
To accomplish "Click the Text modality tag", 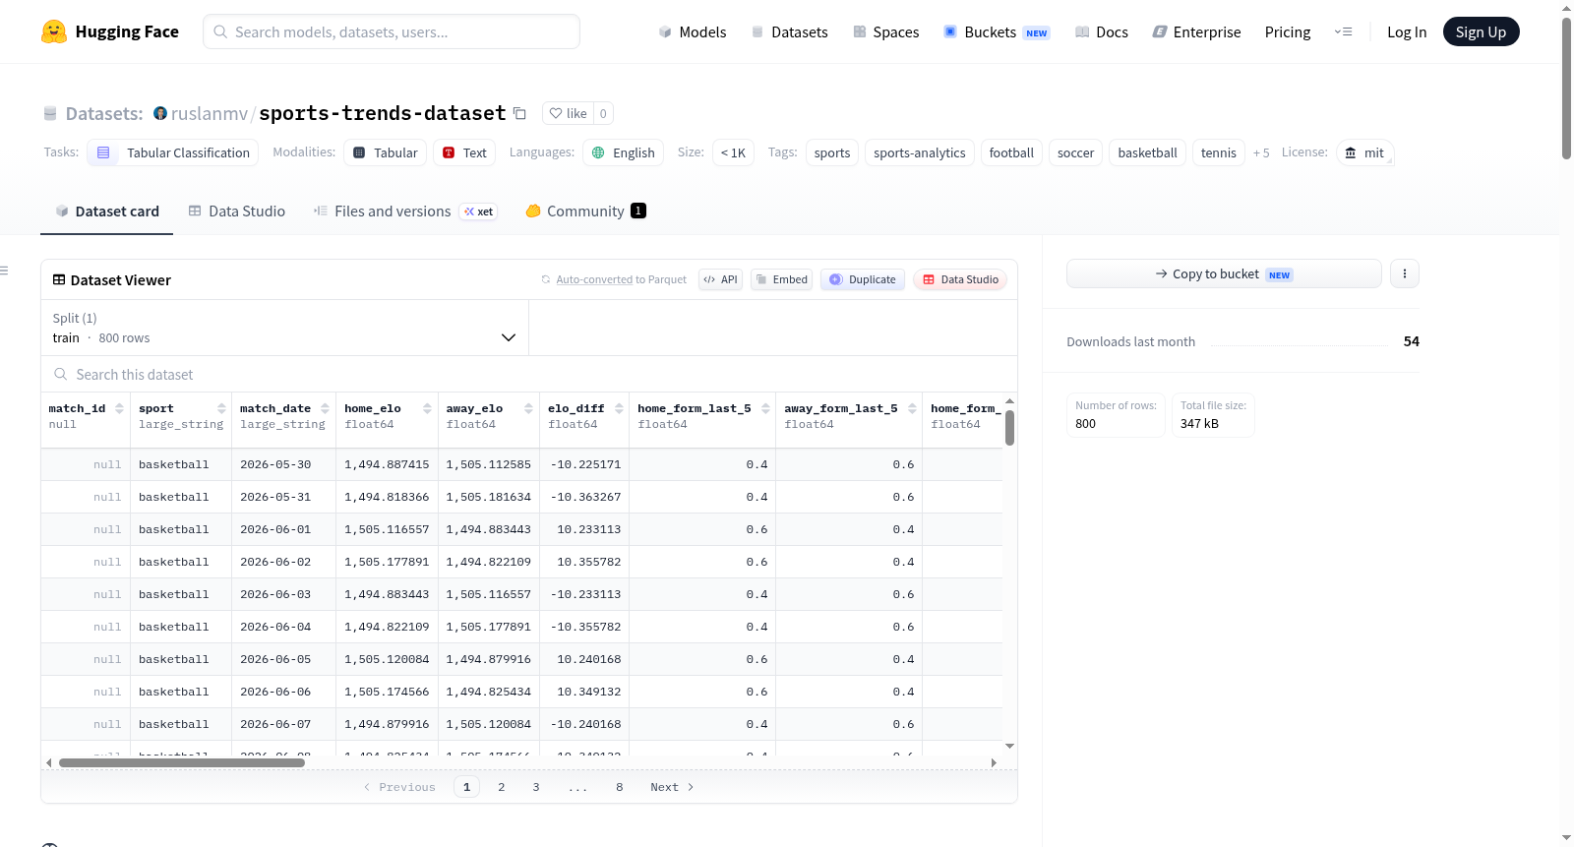I will 464,152.
